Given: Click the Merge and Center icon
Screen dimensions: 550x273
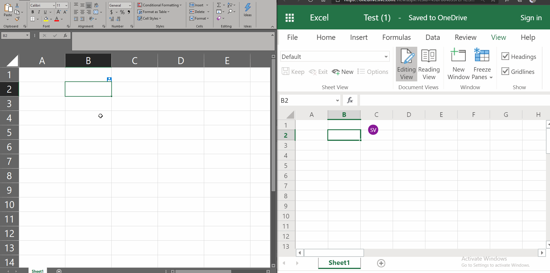Looking at the screenshot, I should click(x=96, y=12).
